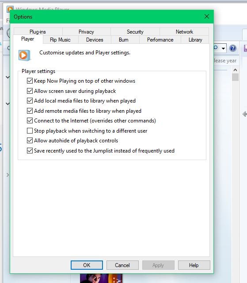This screenshot has height=283, width=247.
Task: Toggle Add remote media files to library
Action: point(30,111)
